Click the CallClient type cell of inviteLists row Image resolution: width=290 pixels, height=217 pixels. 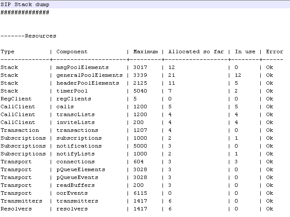point(18,122)
